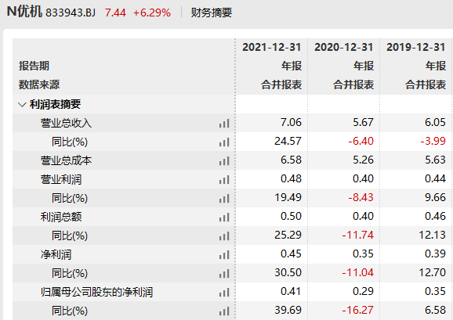453x320 pixels.
Task: Select the 营业利润 row label
Action: click(61, 180)
